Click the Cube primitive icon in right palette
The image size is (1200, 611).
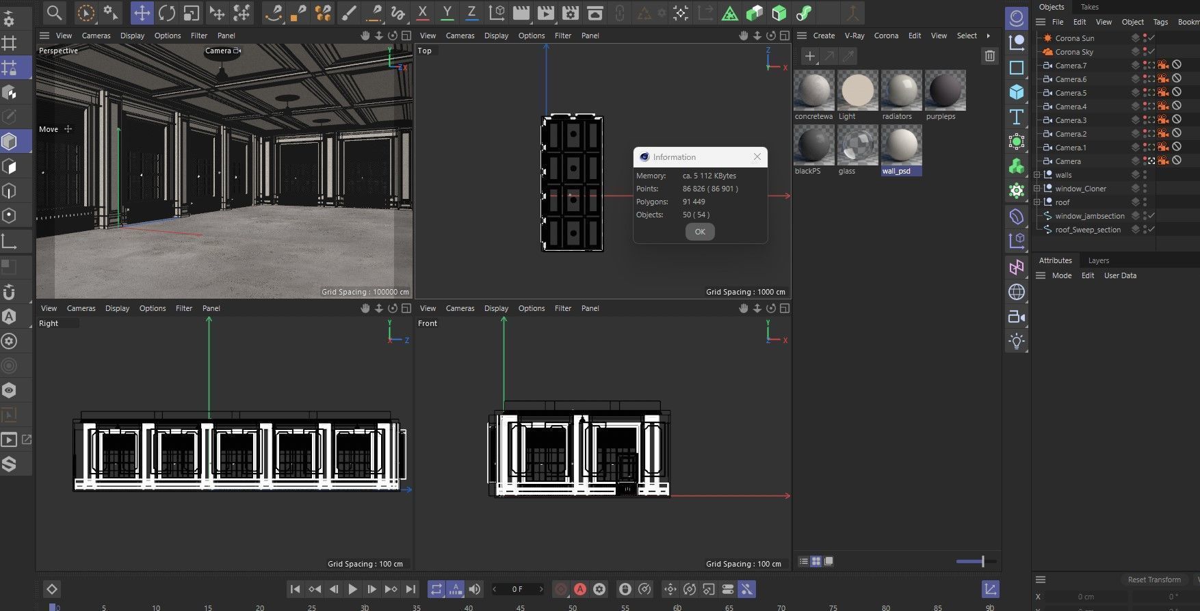(x=1017, y=92)
